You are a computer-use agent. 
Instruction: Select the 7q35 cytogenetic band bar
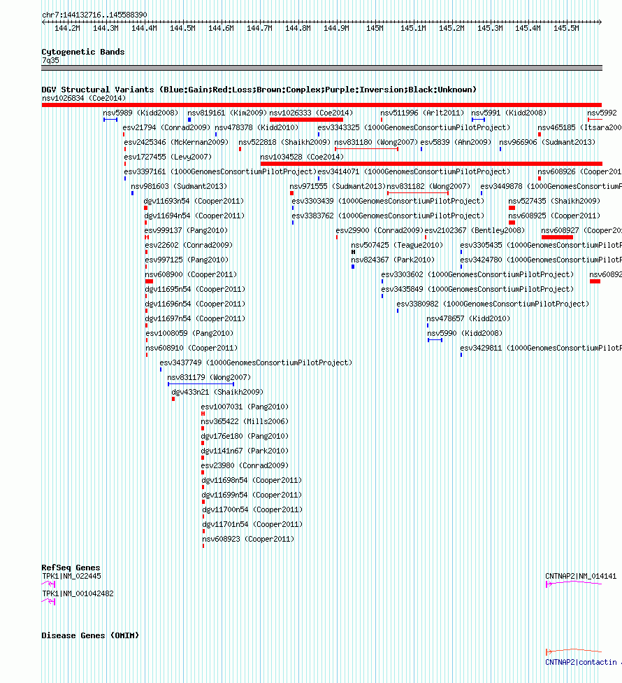point(321,68)
